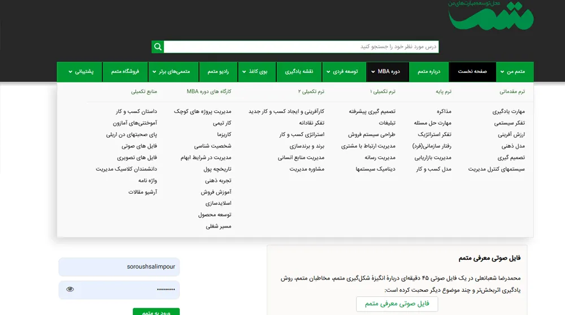
Task: Expand the توسعه فردی dropdown arrow
Action: coord(328,72)
